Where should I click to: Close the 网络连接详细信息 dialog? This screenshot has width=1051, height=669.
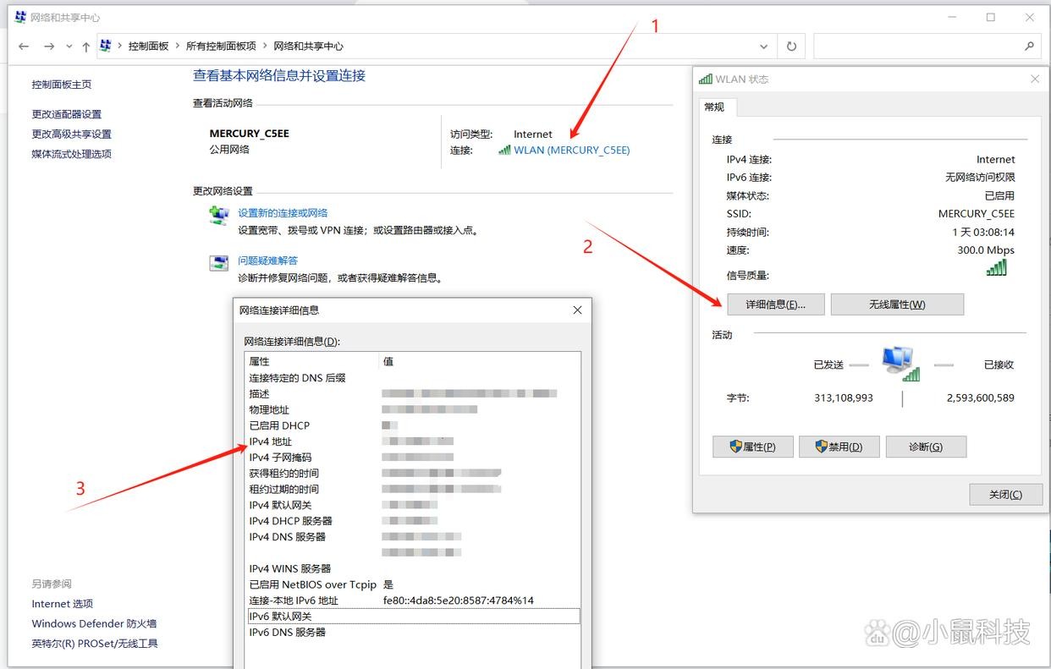577,310
